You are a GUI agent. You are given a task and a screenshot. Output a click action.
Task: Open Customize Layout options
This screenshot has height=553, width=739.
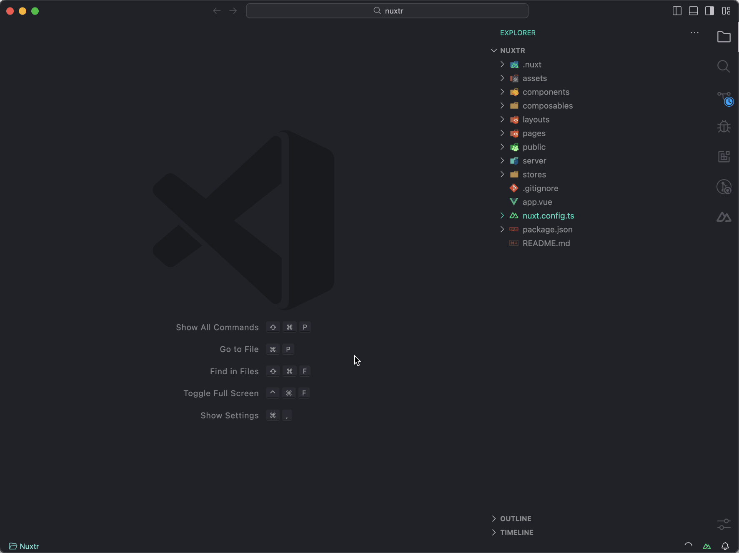[726, 11]
